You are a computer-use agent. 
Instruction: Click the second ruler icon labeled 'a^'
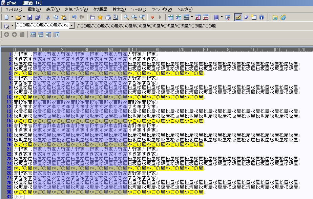pyautogui.click(x=179, y=17)
